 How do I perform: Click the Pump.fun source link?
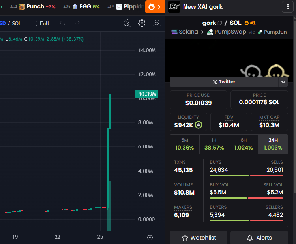tap(272, 32)
